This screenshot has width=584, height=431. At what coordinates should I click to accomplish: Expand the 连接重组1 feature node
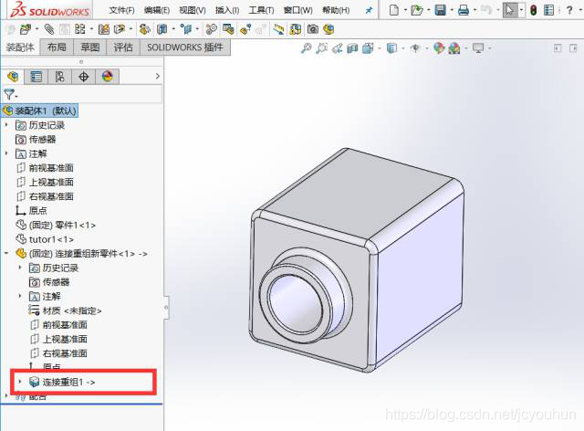(20, 381)
